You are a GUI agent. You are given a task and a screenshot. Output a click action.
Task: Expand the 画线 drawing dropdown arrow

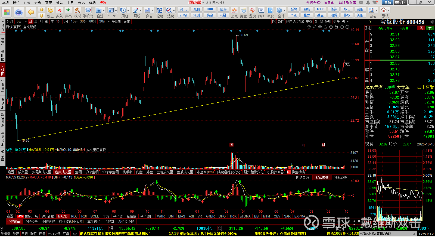[140, 11]
